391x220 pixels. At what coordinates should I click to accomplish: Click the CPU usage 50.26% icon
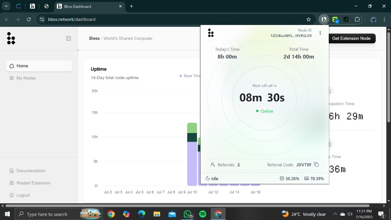coord(282,178)
